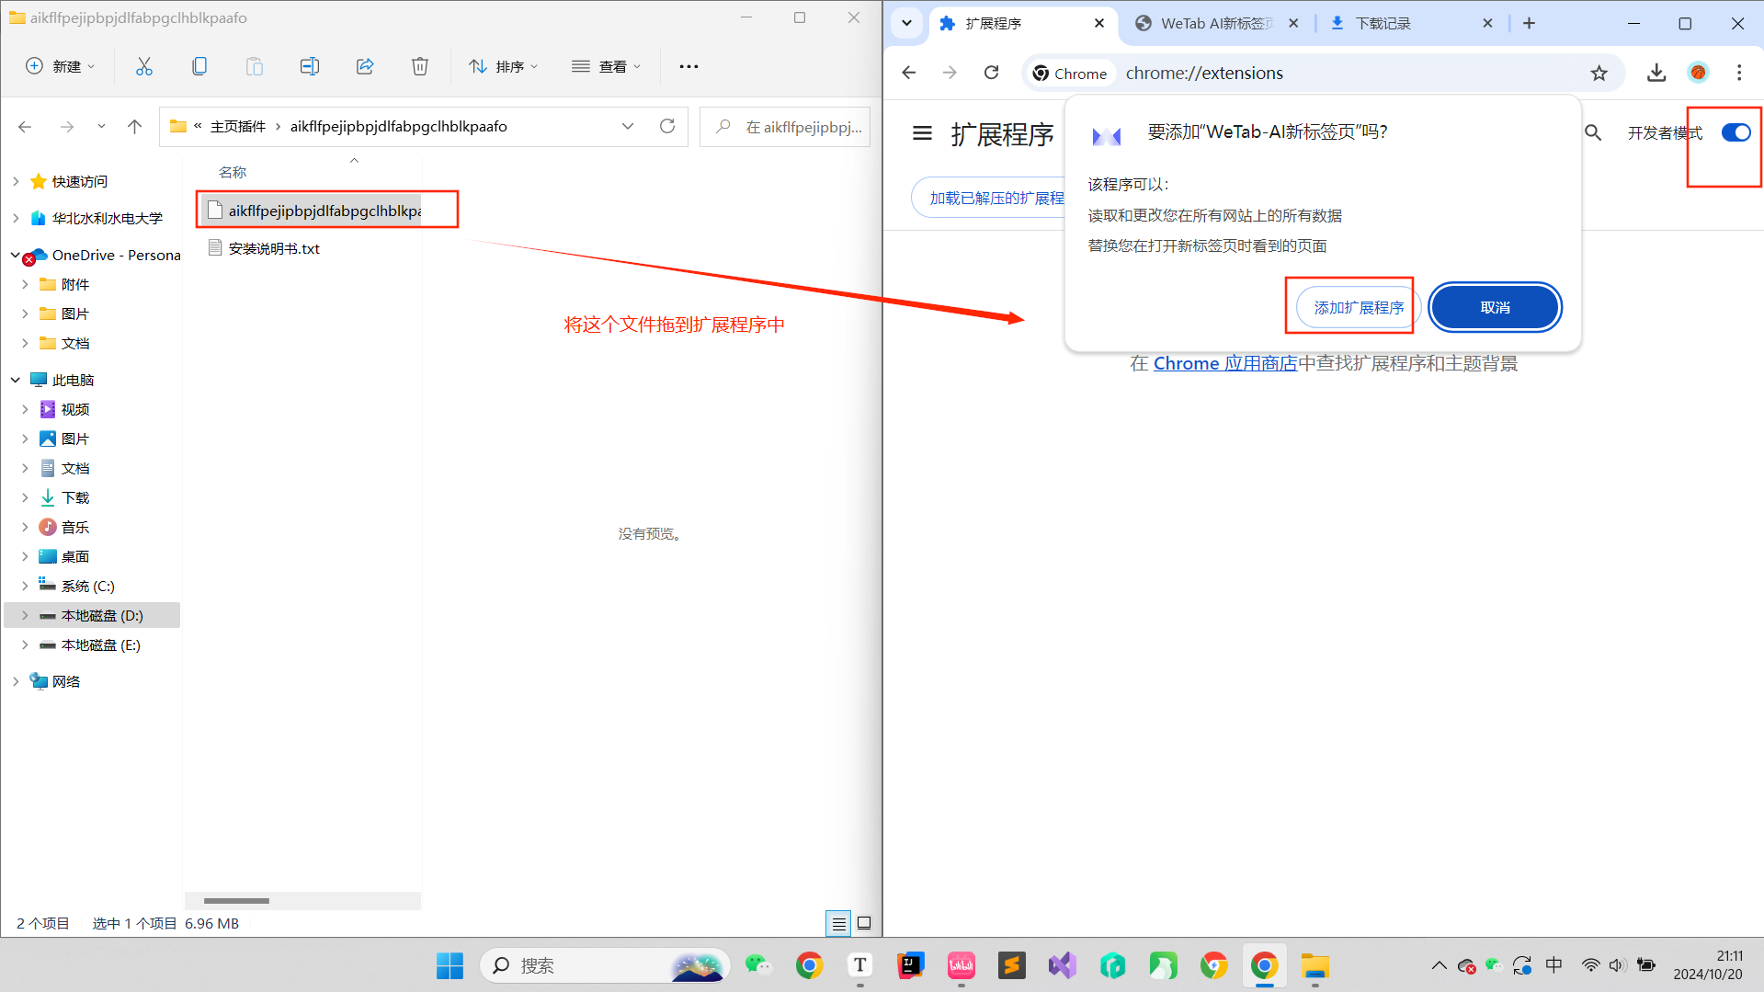The width and height of the screenshot is (1764, 992).
Task: Reload the Chrome extensions page
Action: 991,73
